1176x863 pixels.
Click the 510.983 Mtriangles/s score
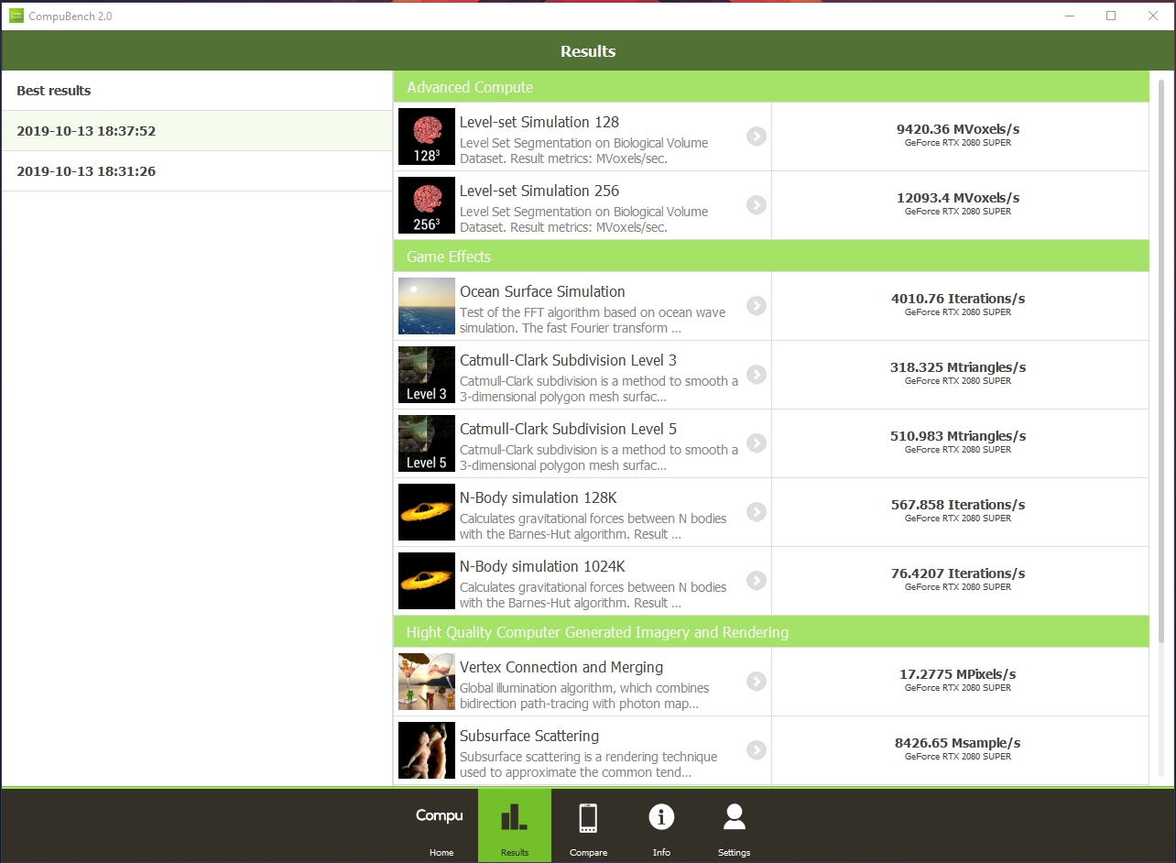point(958,436)
